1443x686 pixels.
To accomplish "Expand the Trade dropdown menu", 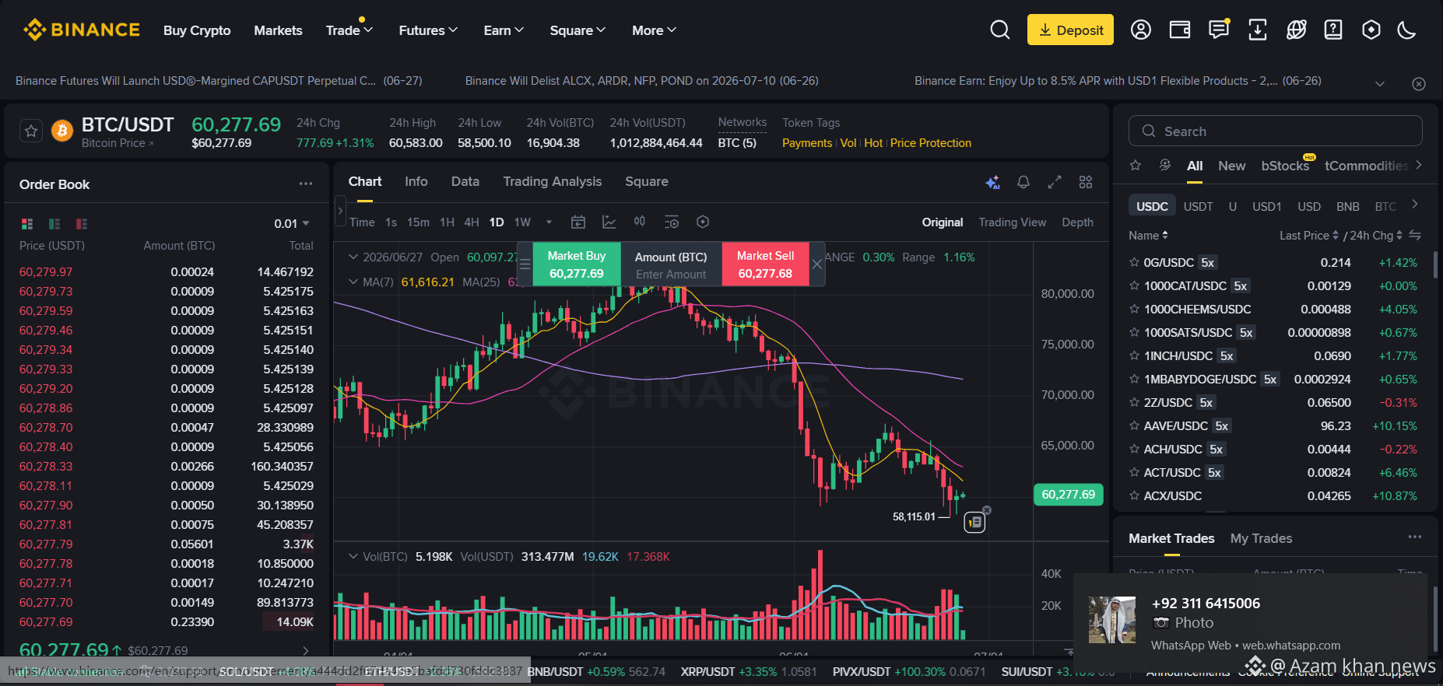I will pyautogui.click(x=349, y=30).
